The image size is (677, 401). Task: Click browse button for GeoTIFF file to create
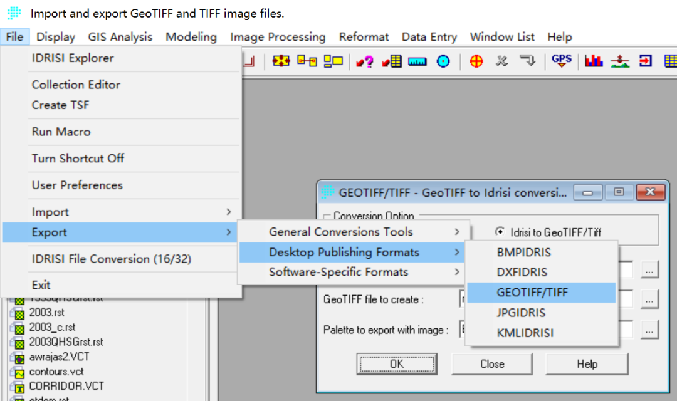tap(649, 299)
